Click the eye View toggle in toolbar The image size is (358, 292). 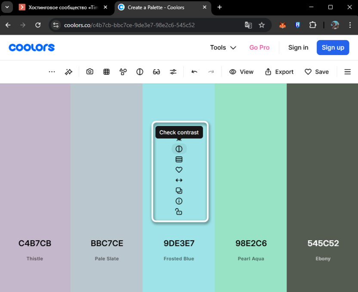(241, 71)
